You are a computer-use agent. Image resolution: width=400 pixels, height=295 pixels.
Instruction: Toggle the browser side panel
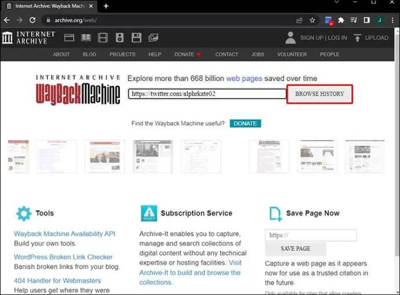click(x=366, y=20)
